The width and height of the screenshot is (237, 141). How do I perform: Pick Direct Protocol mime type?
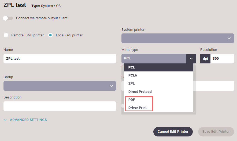point(158,92)
